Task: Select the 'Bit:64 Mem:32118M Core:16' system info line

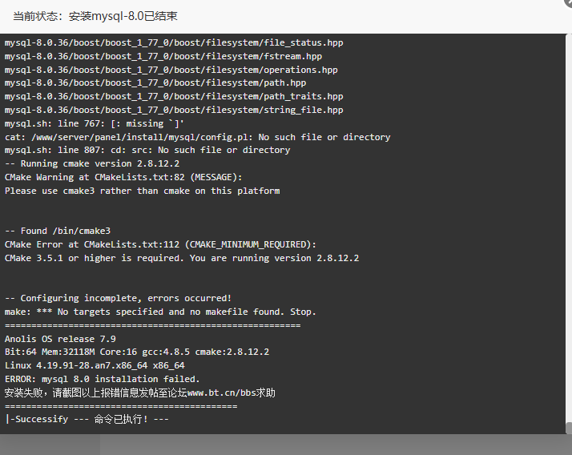Action: coord(137,352)
